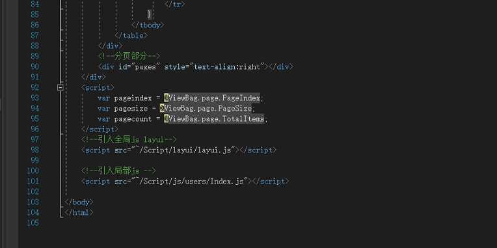Screen dimensions: 497x248
Task: Select line number 93 in the gutter
Action: 35,98
